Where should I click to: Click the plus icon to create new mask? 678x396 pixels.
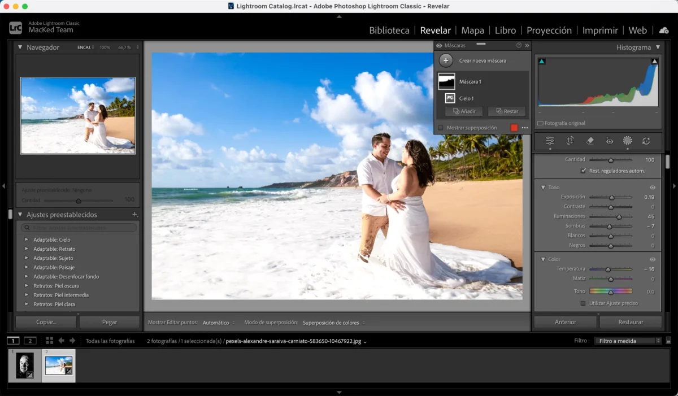[x=446, y=60]
